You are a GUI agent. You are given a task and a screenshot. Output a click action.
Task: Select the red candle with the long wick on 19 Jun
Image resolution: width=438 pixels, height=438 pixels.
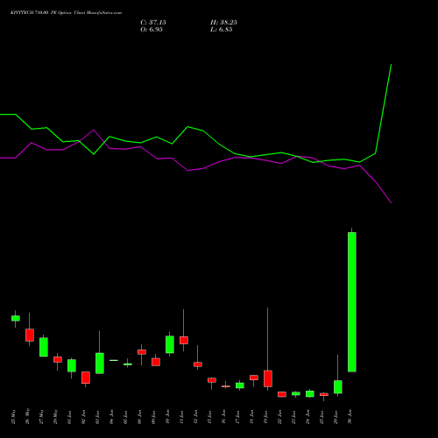[x=268, y=378]
